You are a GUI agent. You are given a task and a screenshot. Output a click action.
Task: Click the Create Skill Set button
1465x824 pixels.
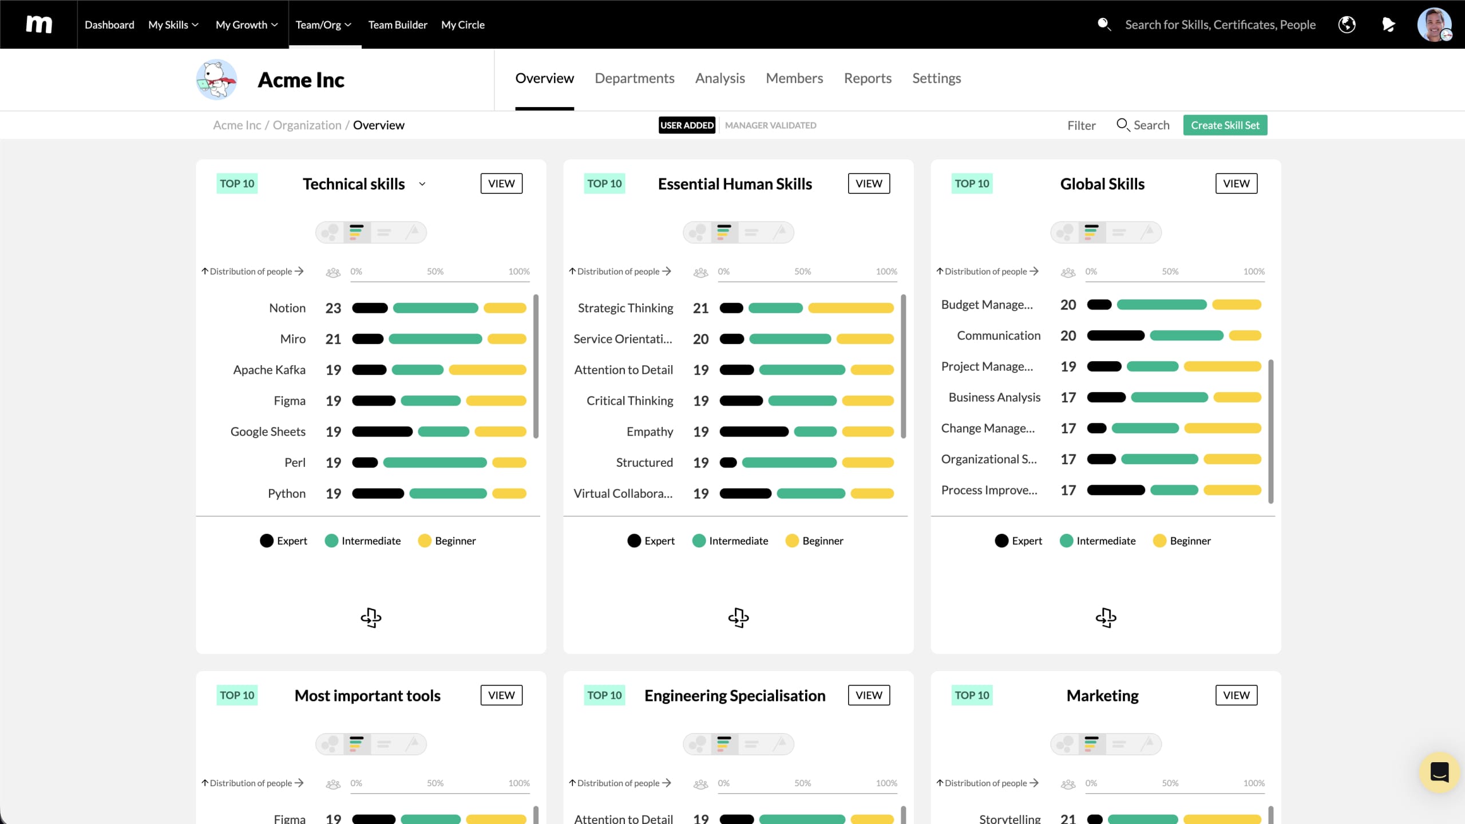coord(1225,125)
